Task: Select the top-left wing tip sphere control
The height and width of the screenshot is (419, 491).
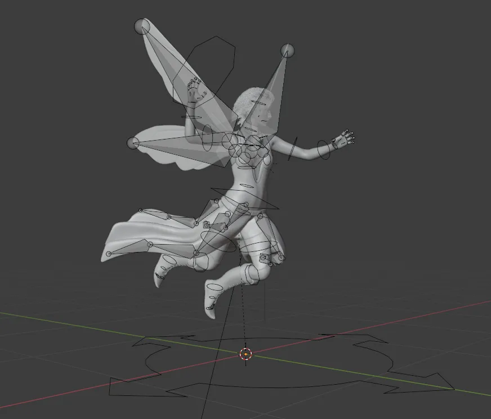Action: pos(142,26)
